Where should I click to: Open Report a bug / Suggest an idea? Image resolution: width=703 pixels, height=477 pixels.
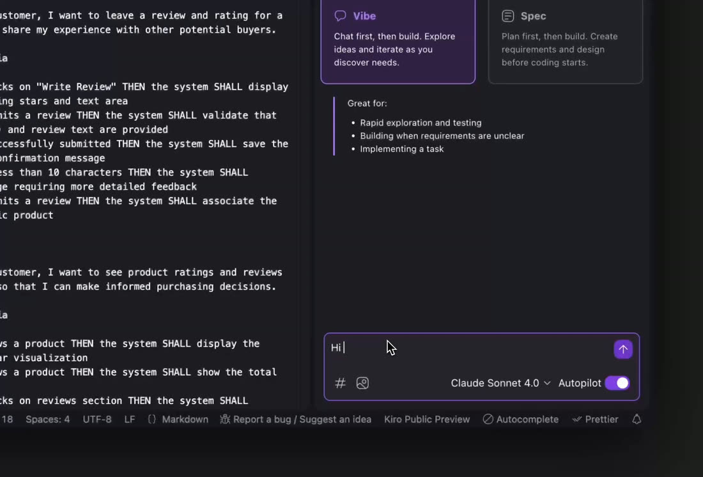pyautogui.click(x=296, y=419)
